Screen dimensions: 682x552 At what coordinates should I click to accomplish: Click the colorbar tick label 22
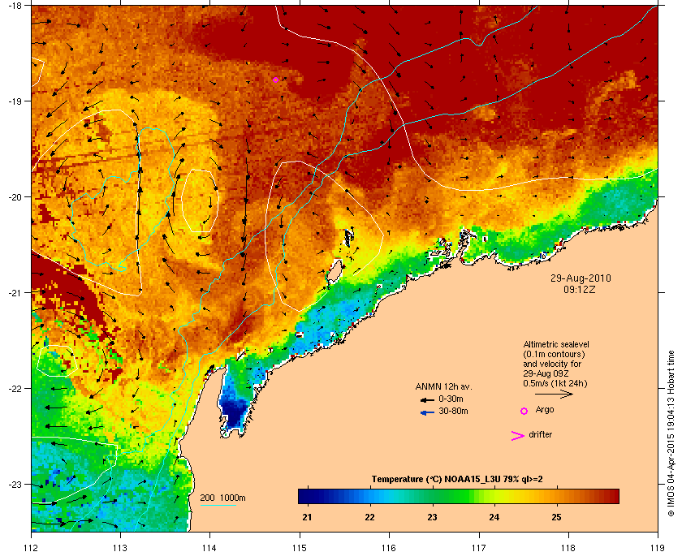[369, 518]
